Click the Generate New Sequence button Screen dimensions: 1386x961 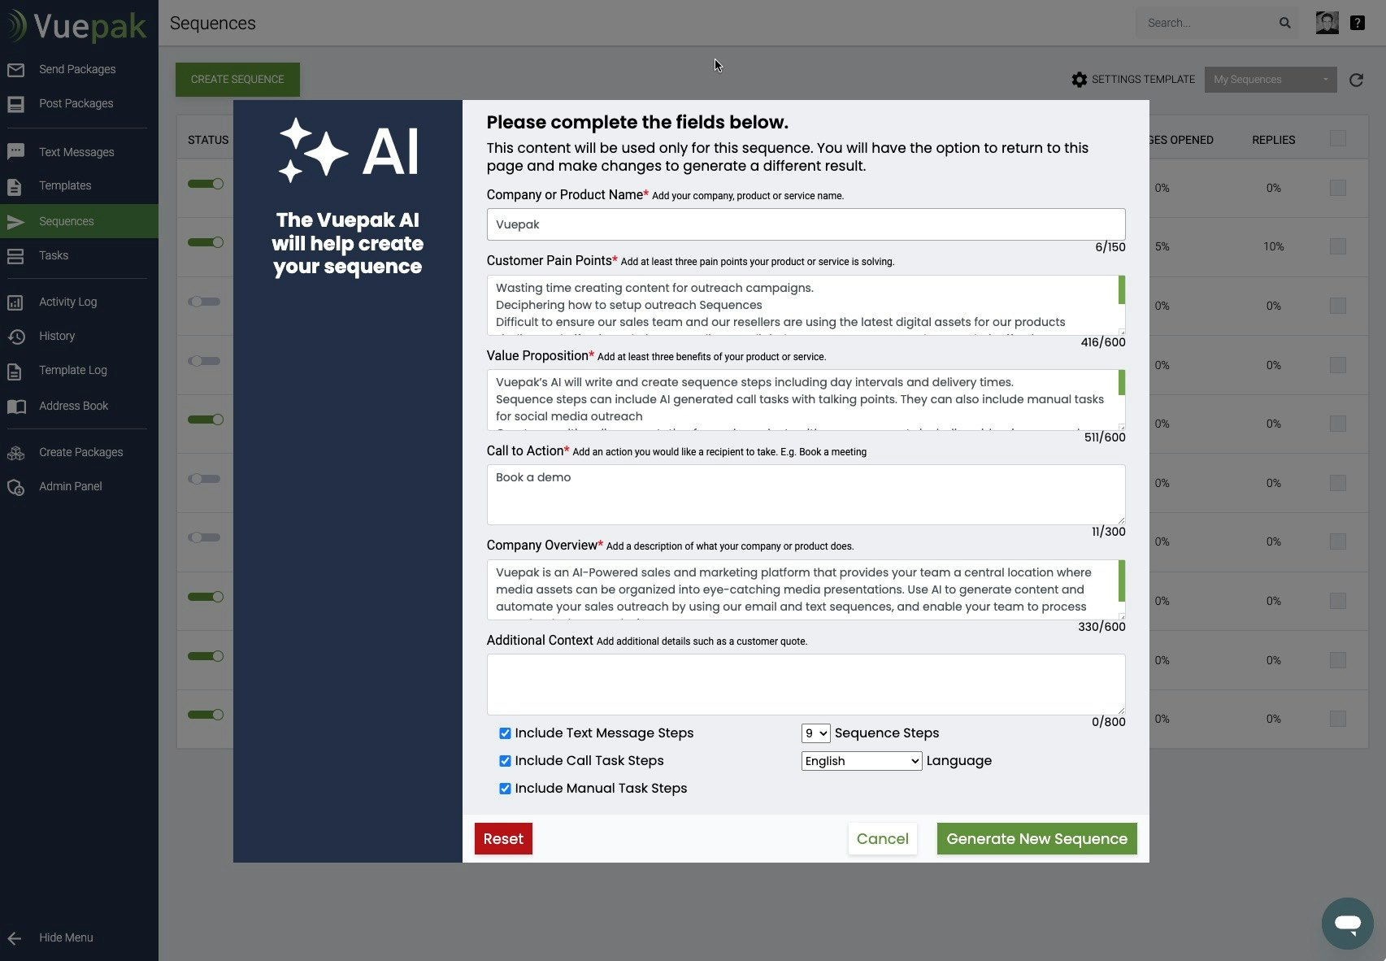[1036, 839]
